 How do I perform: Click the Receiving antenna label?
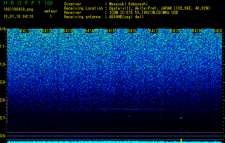[x=82, y=17]
